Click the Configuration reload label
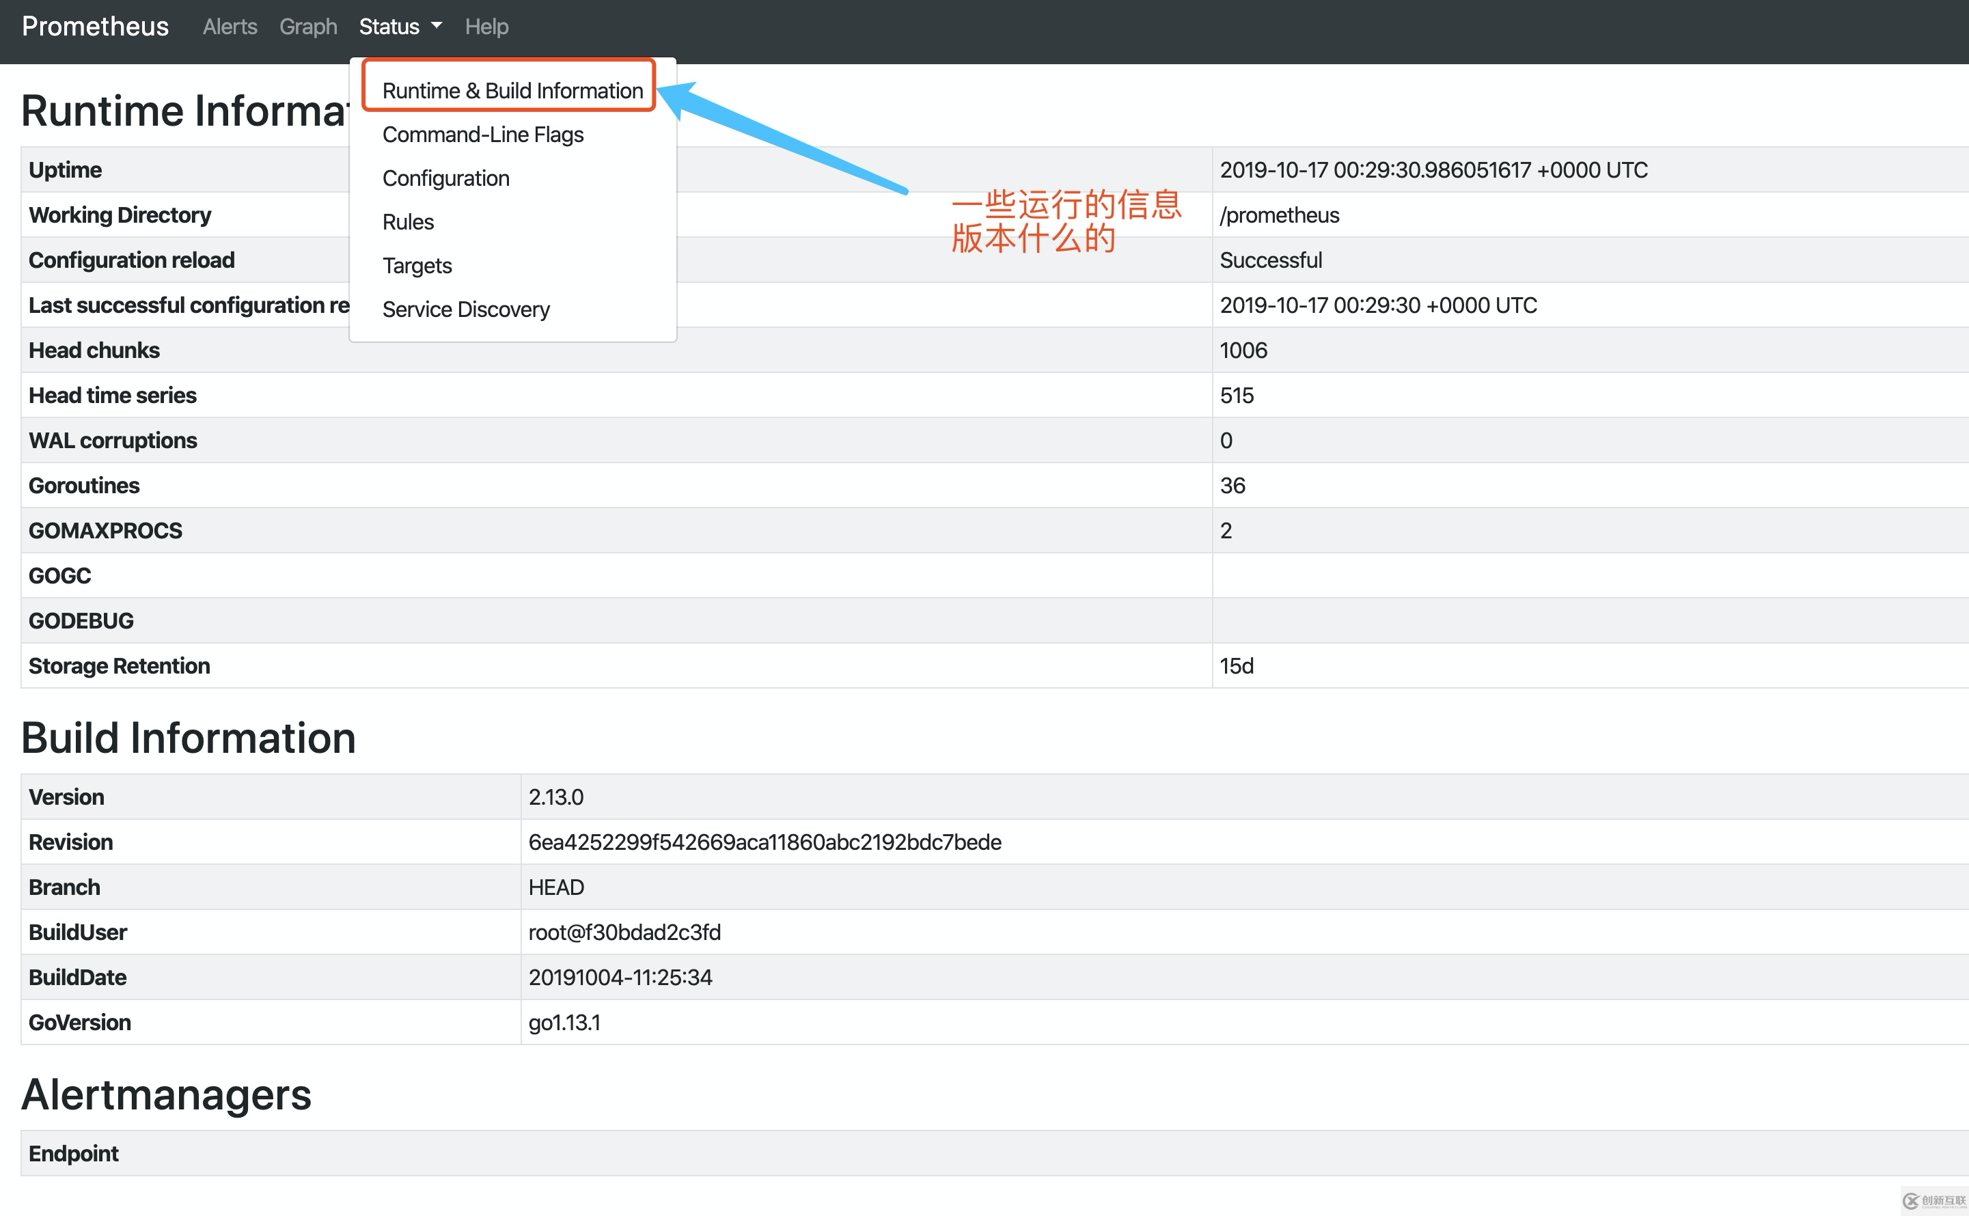Screen dimensions: 1969x1216 131,260
